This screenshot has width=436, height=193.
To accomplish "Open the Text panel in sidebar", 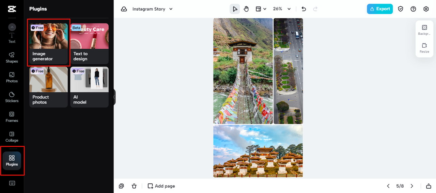I will point(12,38).
